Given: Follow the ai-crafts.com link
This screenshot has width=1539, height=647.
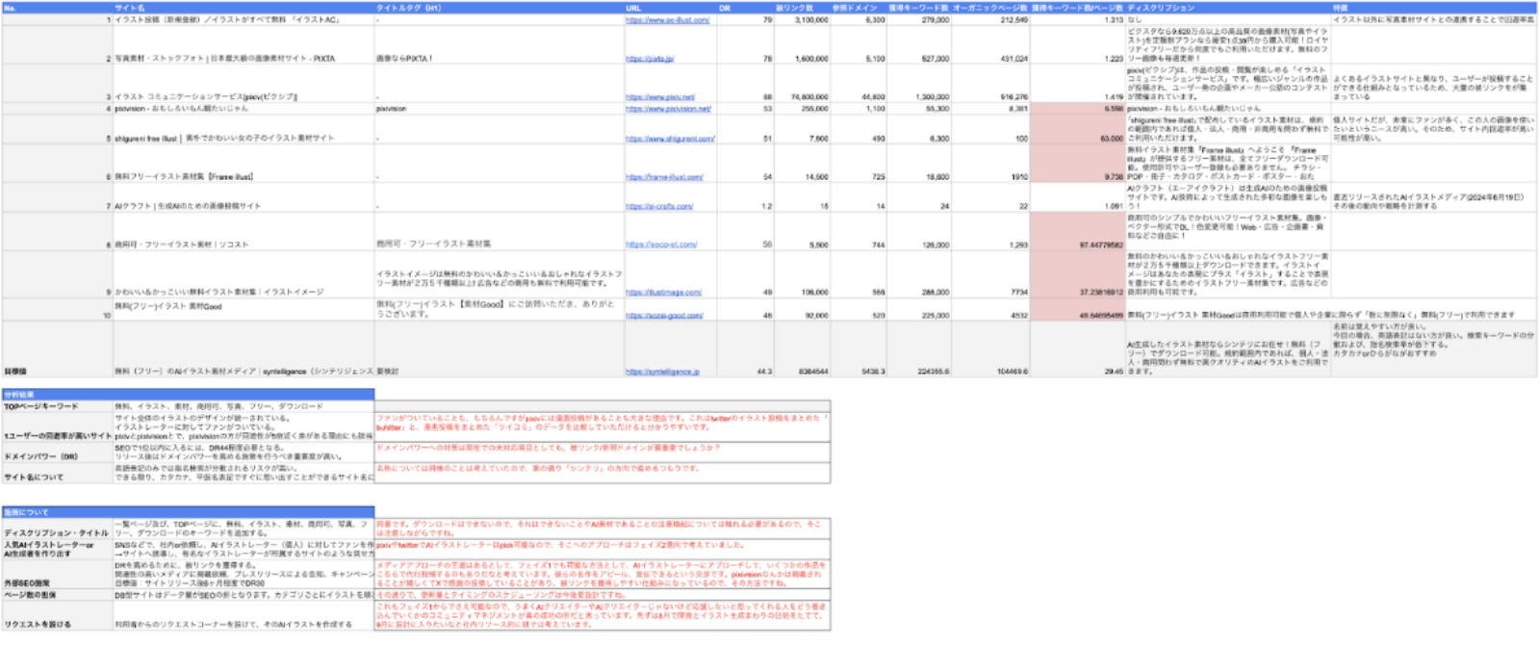Looking at the screenshot, I should (x=659, y=206).
